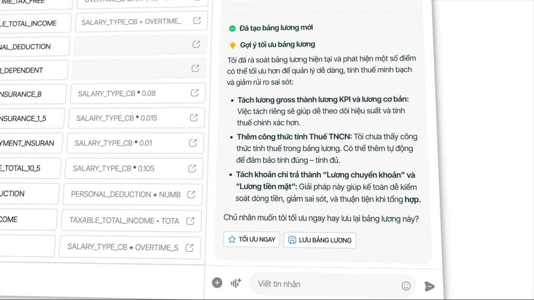Open formula editor for SALARY_TYPE_CB * 0.015
The height and width of the screenshot is (300, 534).
tap(194, 118)
